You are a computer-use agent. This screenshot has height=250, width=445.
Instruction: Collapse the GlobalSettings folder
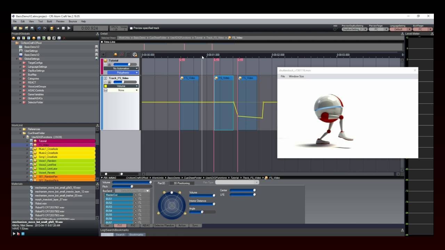[x=17, y=59]
